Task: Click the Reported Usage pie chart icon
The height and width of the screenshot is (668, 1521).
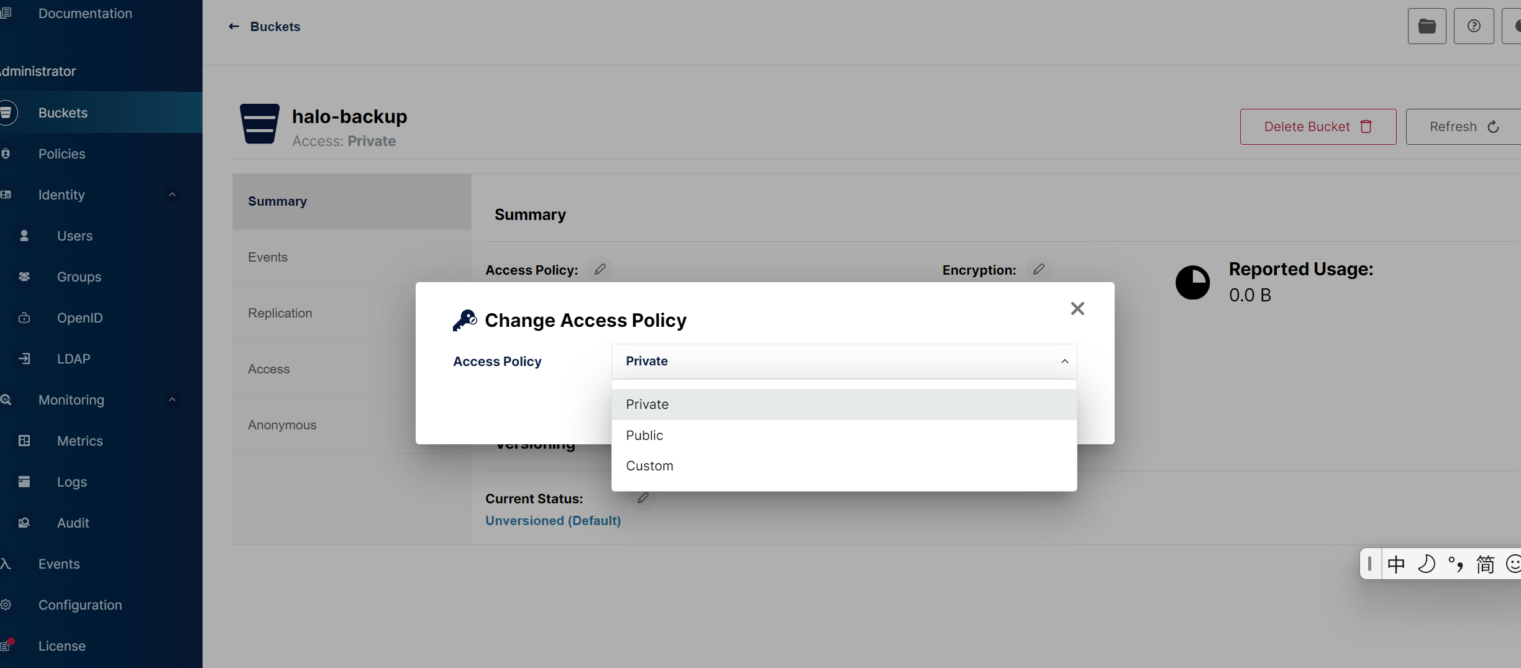Action: pos(1192,283)
